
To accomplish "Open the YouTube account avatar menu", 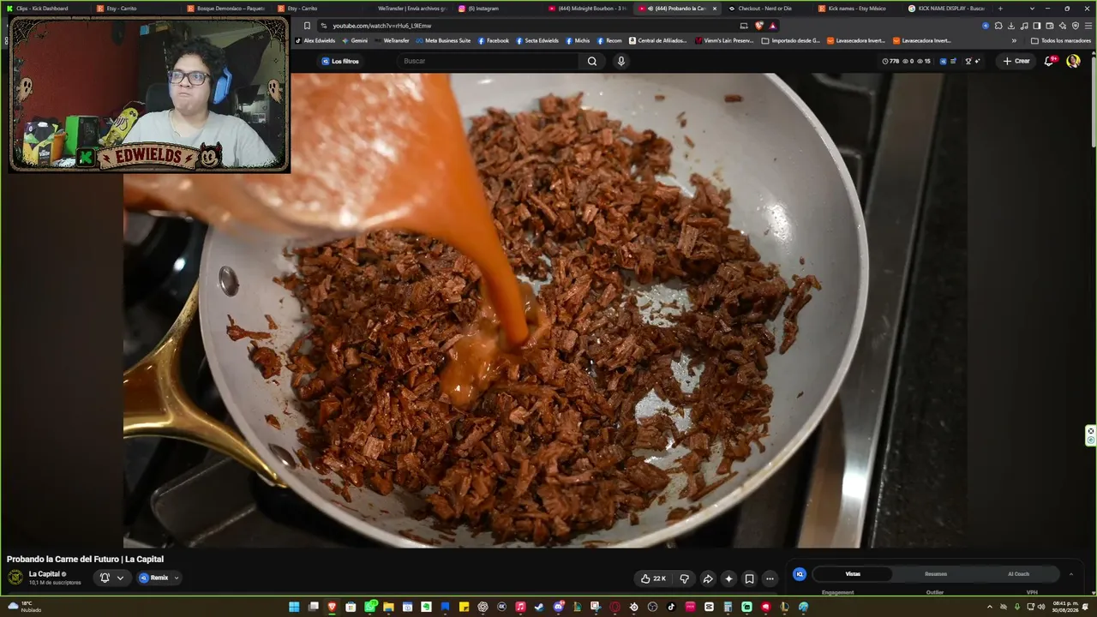I will [x=1073, y=61].
